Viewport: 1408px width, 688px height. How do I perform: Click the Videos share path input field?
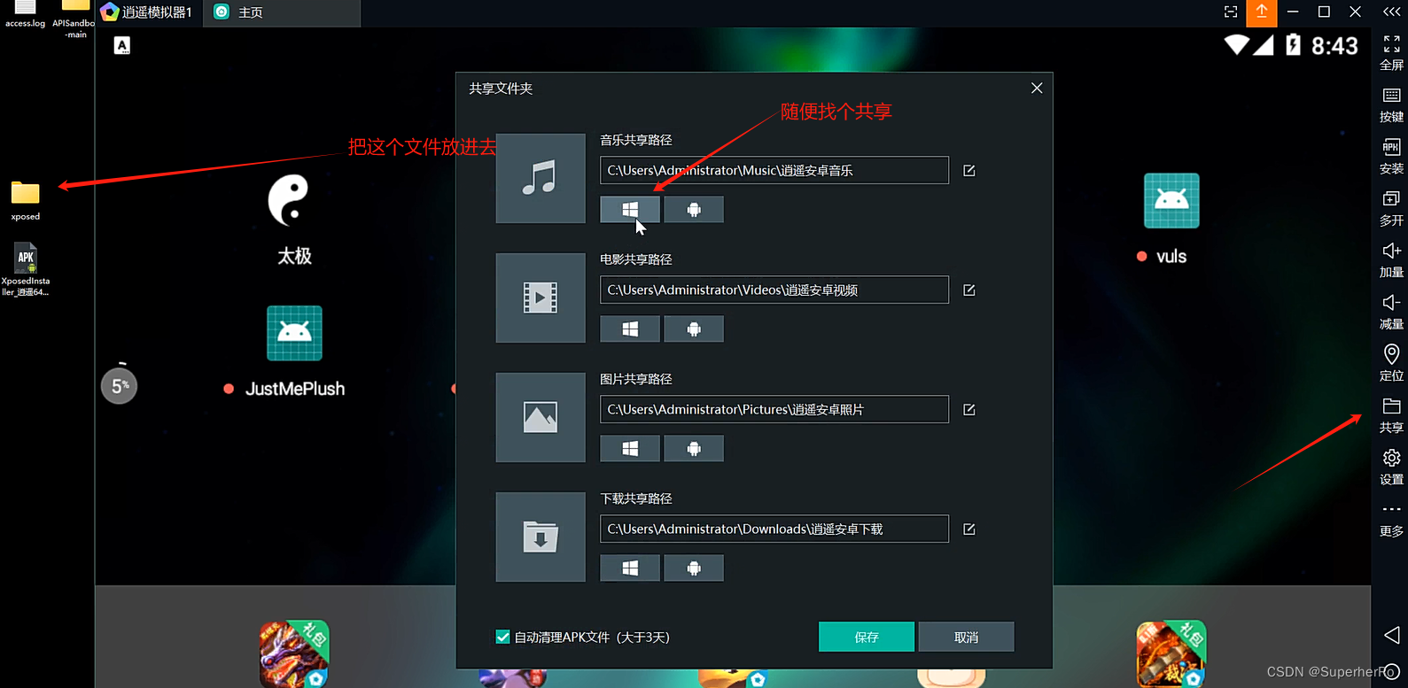[774, 290]
